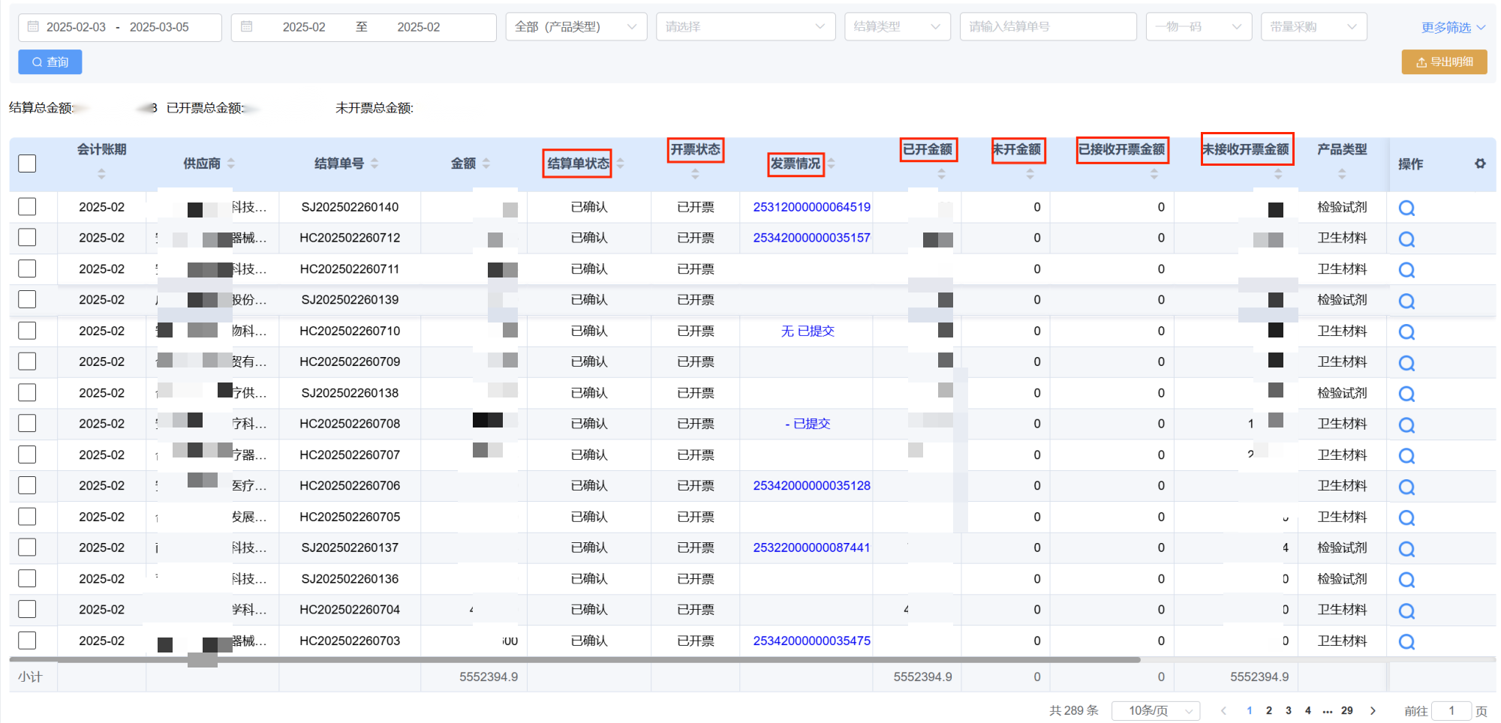
Task: View details for settlement HC202502260705
Action: (x=1406, y=517)
